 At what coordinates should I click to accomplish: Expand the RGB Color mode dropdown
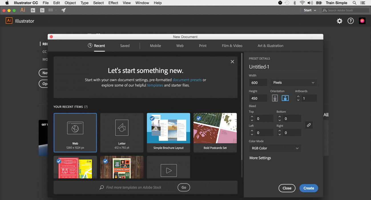coord(275,148)
